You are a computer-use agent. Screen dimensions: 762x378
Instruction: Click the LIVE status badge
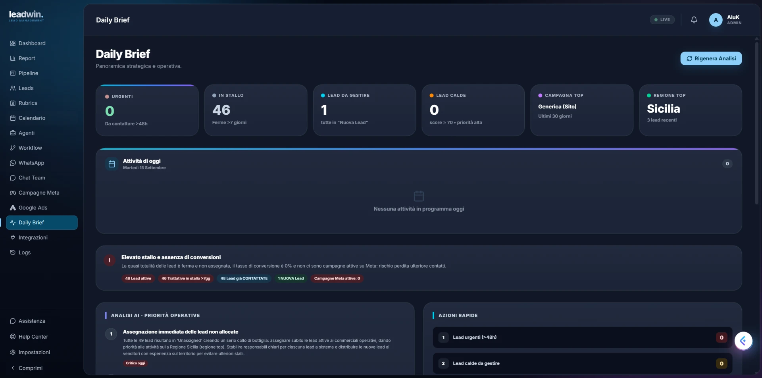pyautogui.click(x=662, y=20)
